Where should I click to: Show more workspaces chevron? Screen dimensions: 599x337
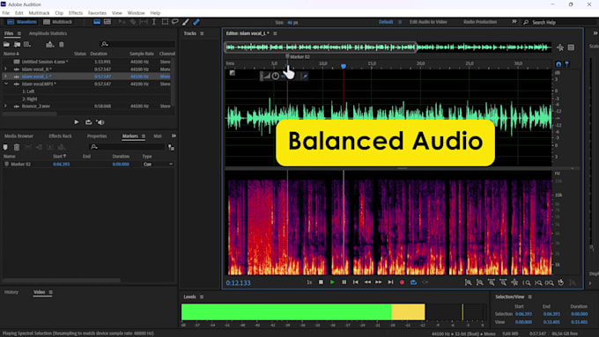click(x=514, y=22)
